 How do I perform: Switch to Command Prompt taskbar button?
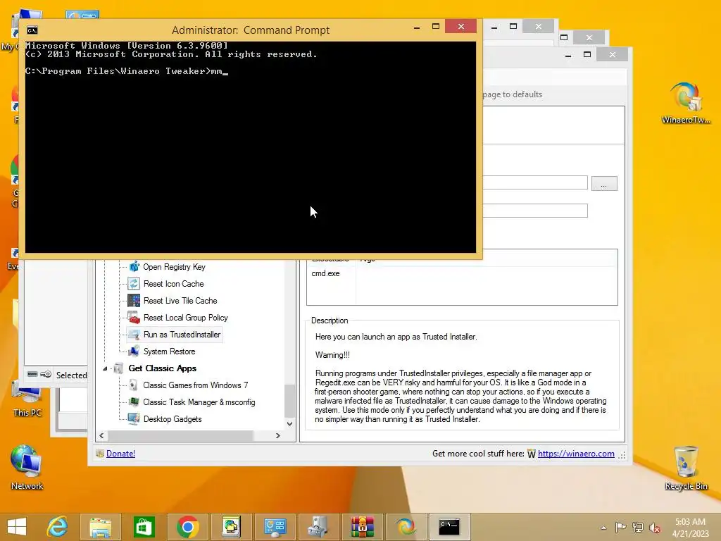click(x=449, y=527)
